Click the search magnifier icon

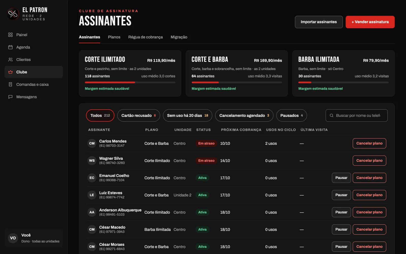point(331,116)
